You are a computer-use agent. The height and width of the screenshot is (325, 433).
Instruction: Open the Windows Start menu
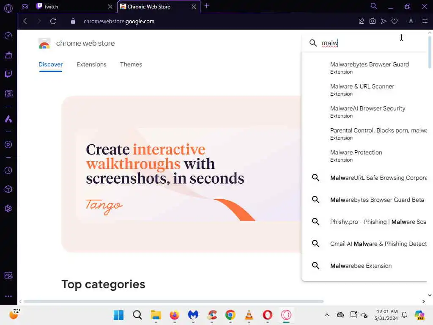click(x=119, y=315)
